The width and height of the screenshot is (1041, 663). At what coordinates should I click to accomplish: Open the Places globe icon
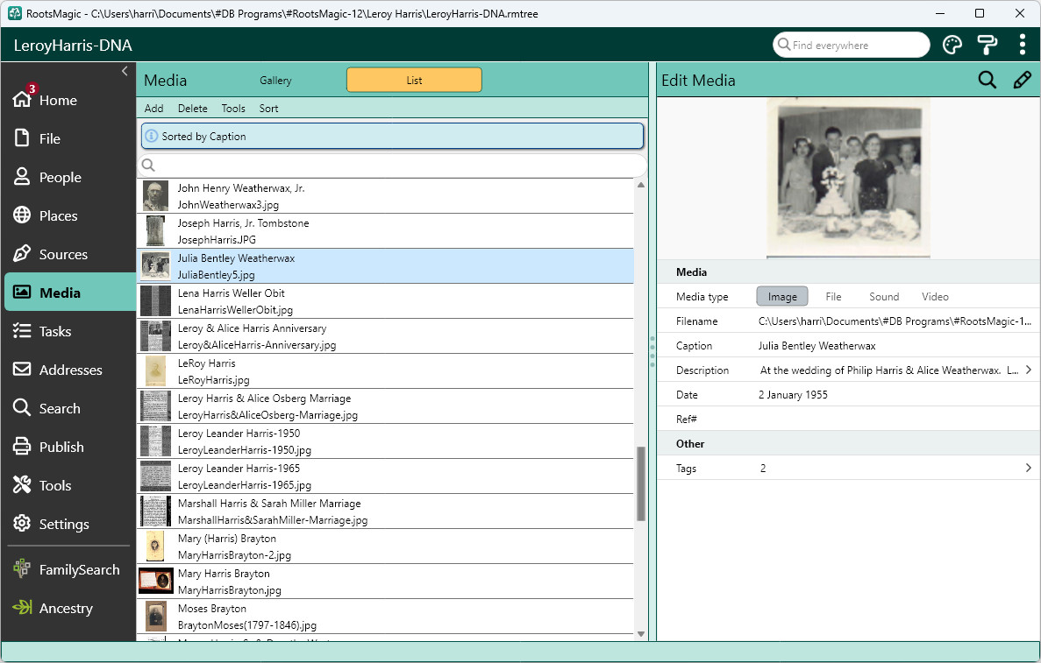tap(22, 215)
